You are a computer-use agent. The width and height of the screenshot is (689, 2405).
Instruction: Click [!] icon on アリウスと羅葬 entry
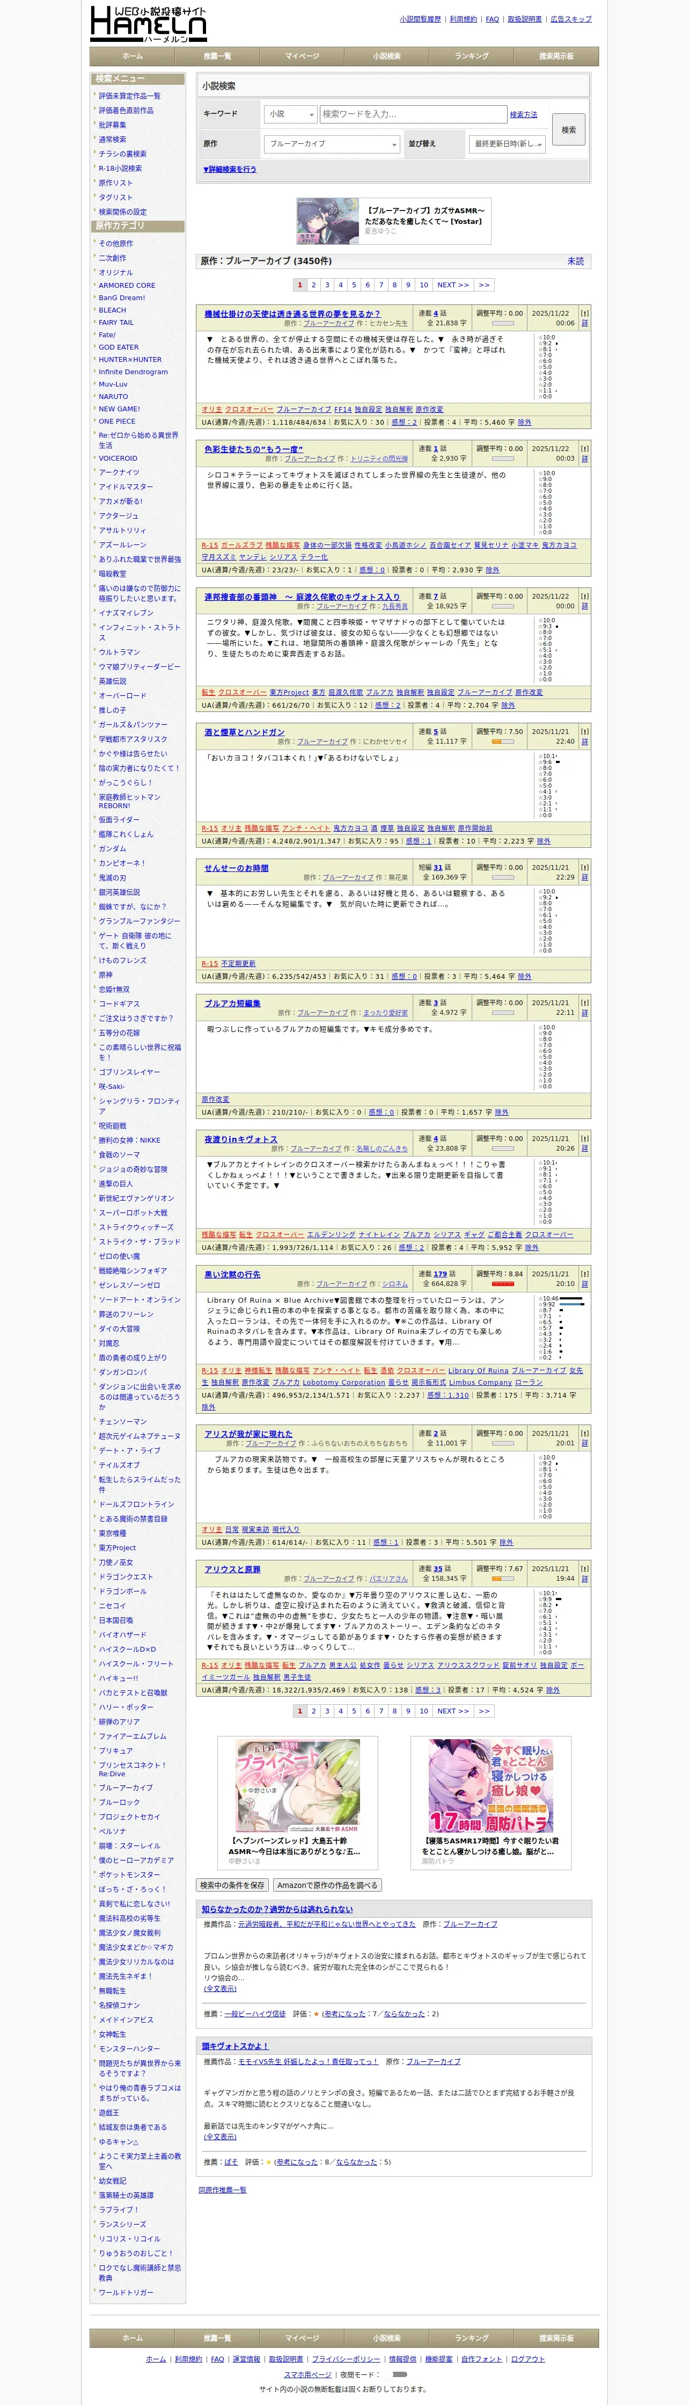point(584,1568)
